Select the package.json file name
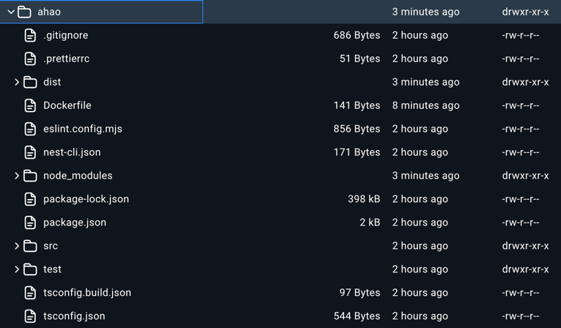The image size is (561, 328). click(75, 223)
